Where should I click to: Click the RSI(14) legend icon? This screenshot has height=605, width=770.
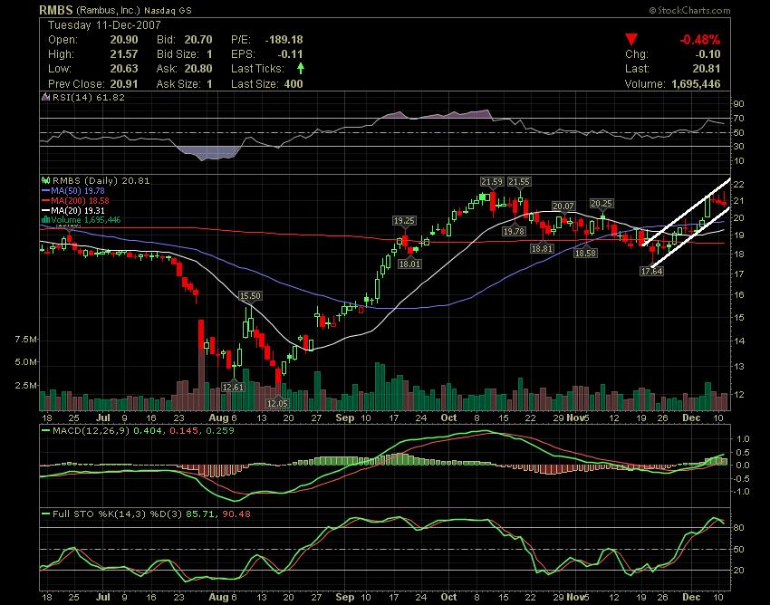45,97
